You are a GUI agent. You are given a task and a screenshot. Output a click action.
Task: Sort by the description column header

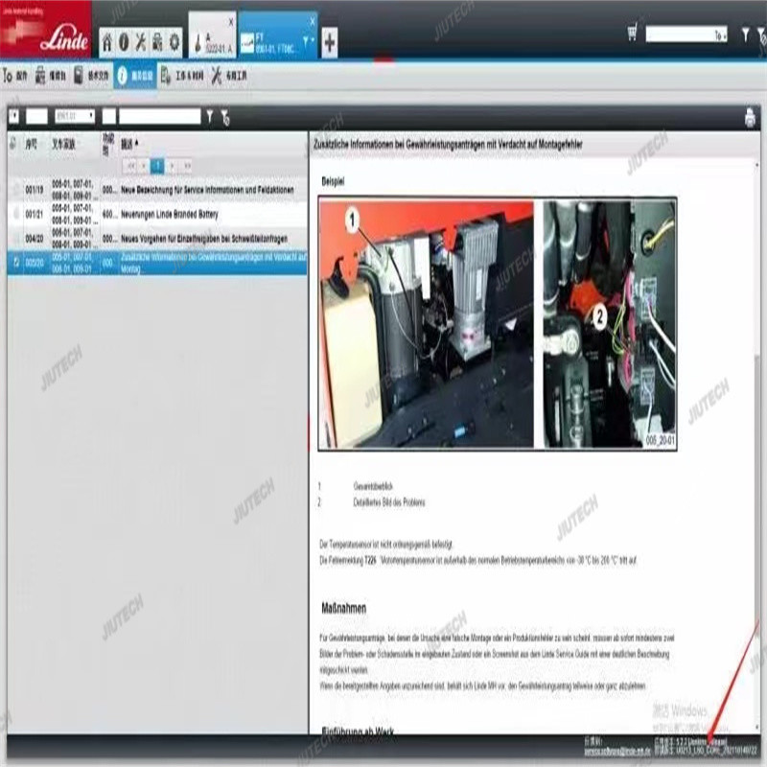(129, 144)
